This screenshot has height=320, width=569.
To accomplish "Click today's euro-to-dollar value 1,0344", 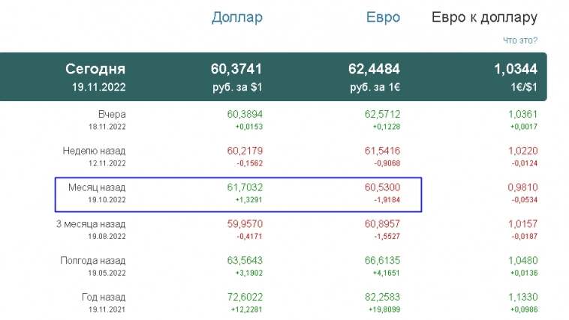I will [515, 69].
